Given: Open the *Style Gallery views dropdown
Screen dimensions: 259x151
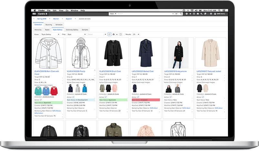Looking at the screenshot, I should [50, 34].
